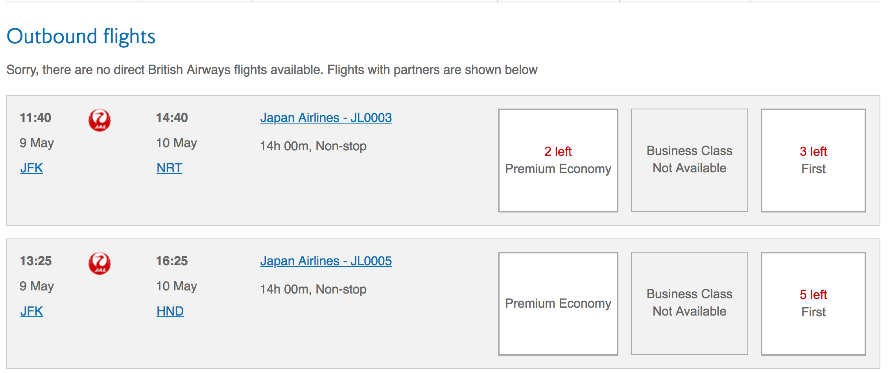The height and width of the screenshot is (373, 889).
Task: Open the Japan Airlines - JL0003 flight details link
Action: 326,118
